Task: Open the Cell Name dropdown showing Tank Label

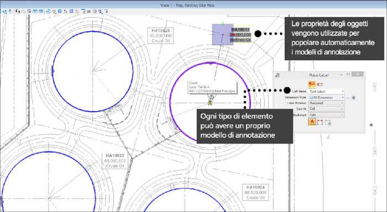Action: click(x=327, y=91)
